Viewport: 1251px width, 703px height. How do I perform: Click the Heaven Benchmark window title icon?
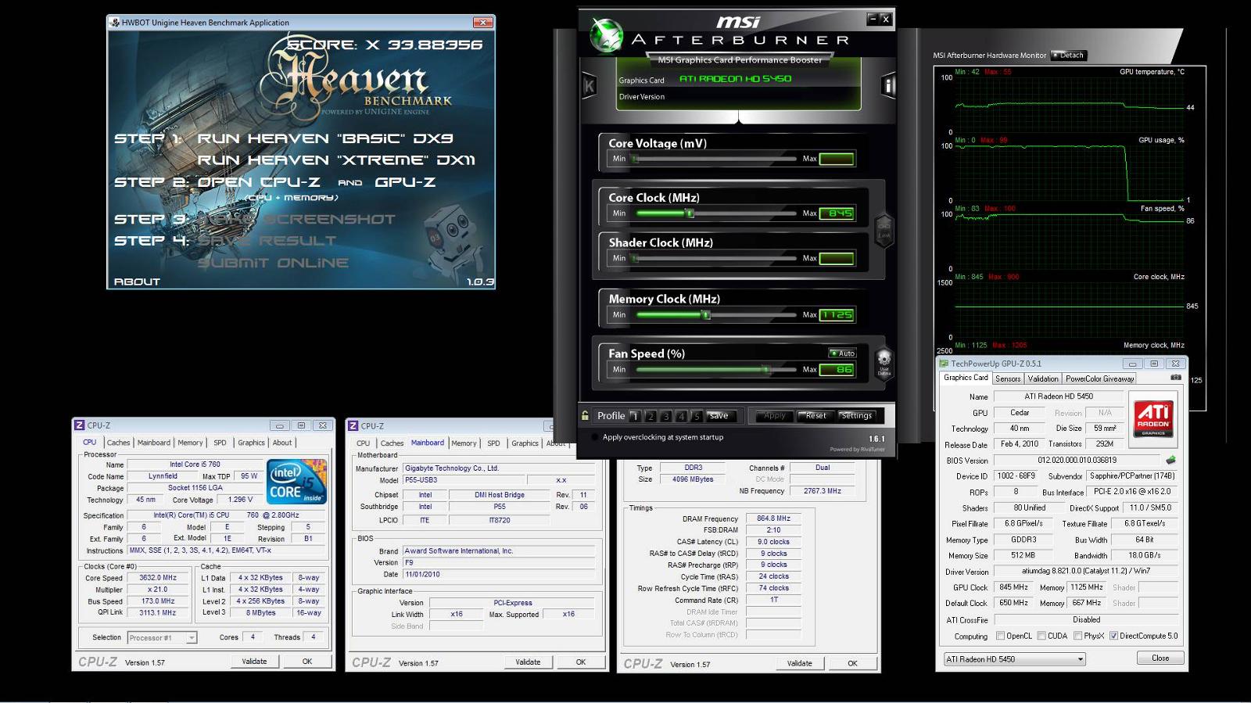tap(115, 23)
